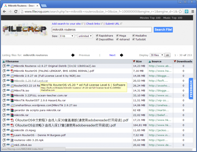Click PDF icon of Learn RouterOS Dennis Burgess
Image resolution: width=197 pixels, height=152 pixels.
(12, 135)
